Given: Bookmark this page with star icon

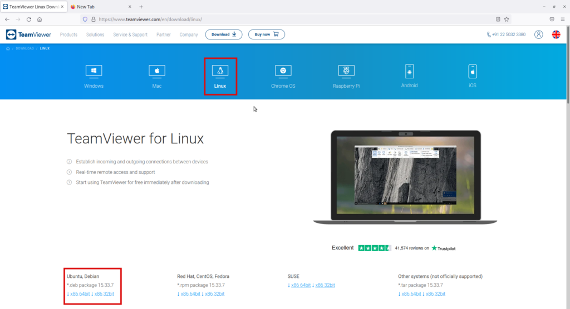Looking at the screenshot, I should (x=507, y=19).
